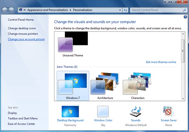Click scroll up arrow of themes list
189x132 pixels.
[x=183, y=34]
